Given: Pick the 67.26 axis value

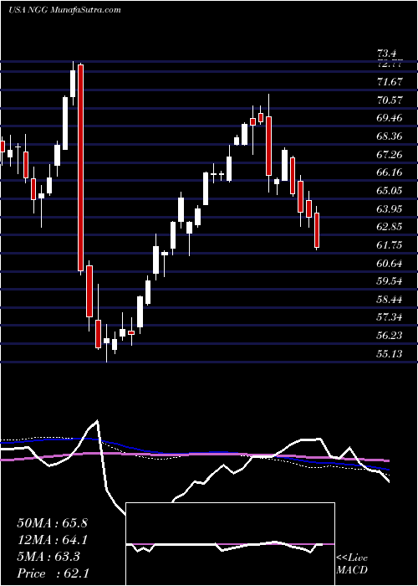Looking at the screenshot, I should coord(390,154).
